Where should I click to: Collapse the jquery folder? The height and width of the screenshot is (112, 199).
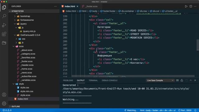pyautogui.click(x=23, y=24)
